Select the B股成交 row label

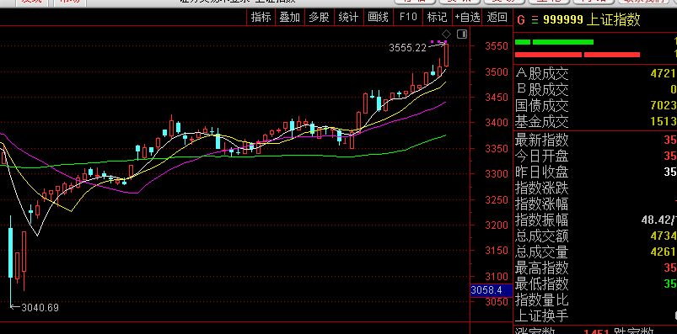(x=542, y=90)
